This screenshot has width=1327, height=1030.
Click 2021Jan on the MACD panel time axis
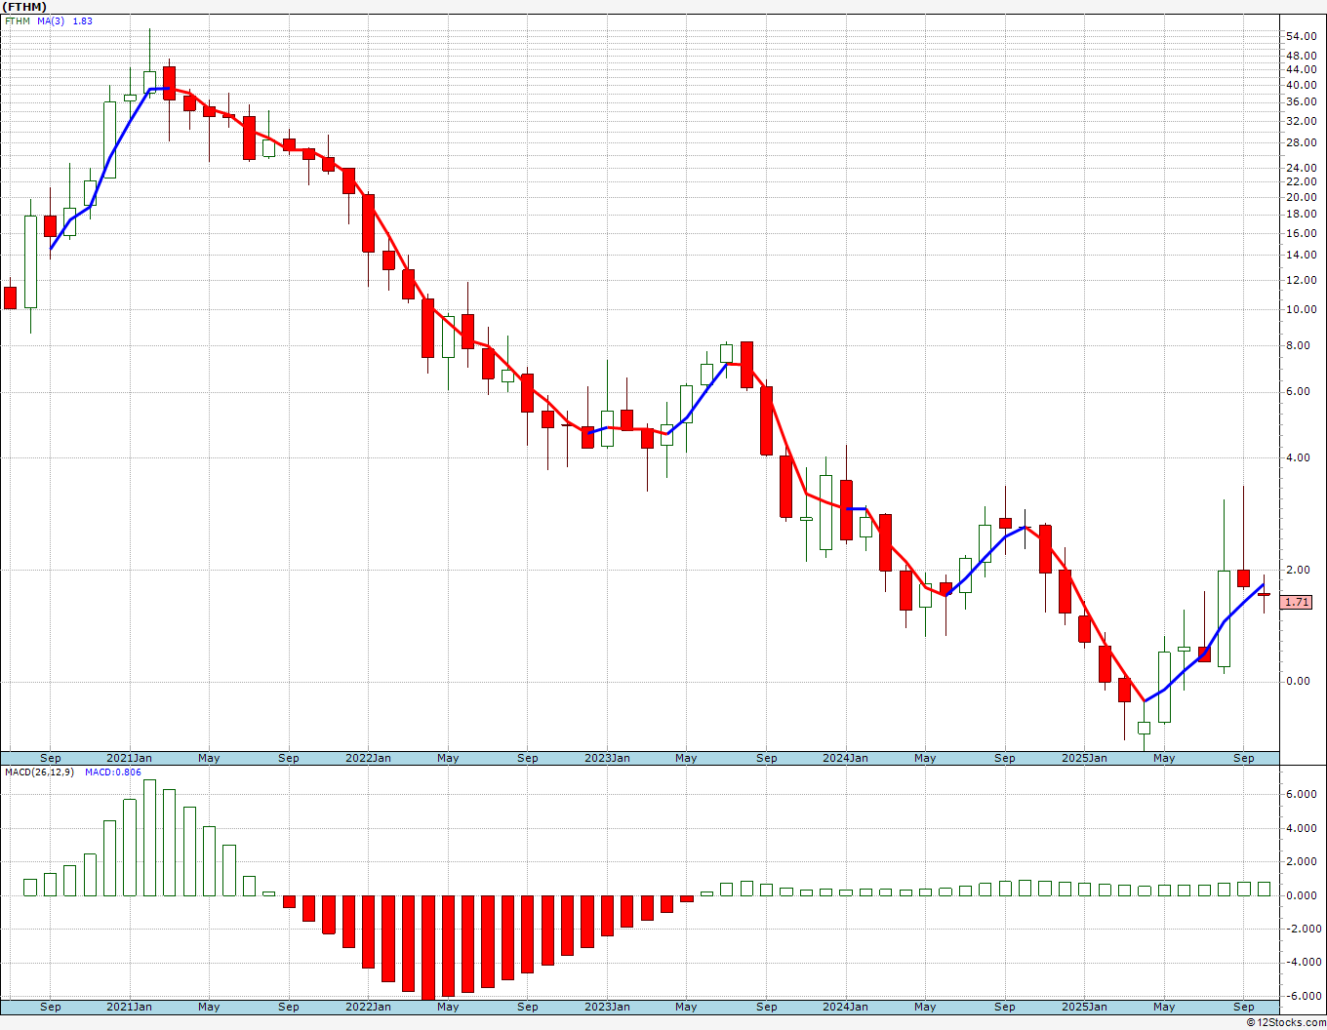point(129,1007)
